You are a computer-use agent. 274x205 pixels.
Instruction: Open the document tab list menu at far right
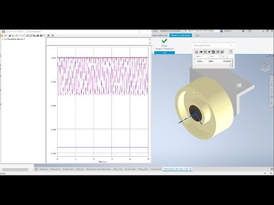[272, 169]
